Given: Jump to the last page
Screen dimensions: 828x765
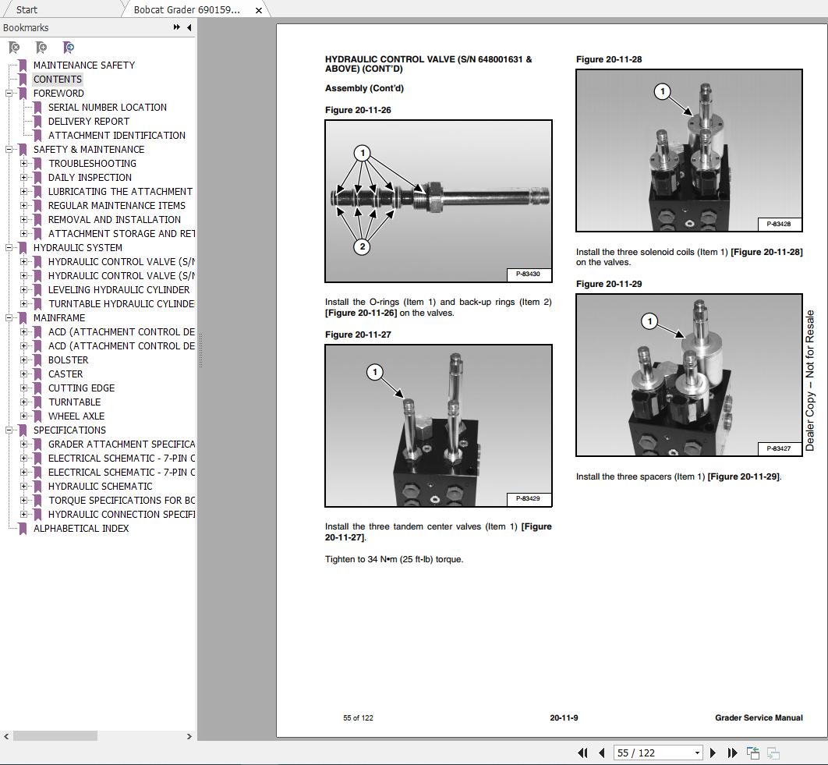Looking at the screenshot, I should point(732,753).
